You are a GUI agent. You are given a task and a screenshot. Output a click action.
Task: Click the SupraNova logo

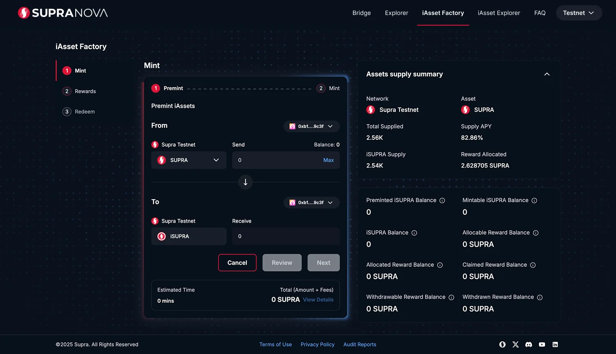63,13
